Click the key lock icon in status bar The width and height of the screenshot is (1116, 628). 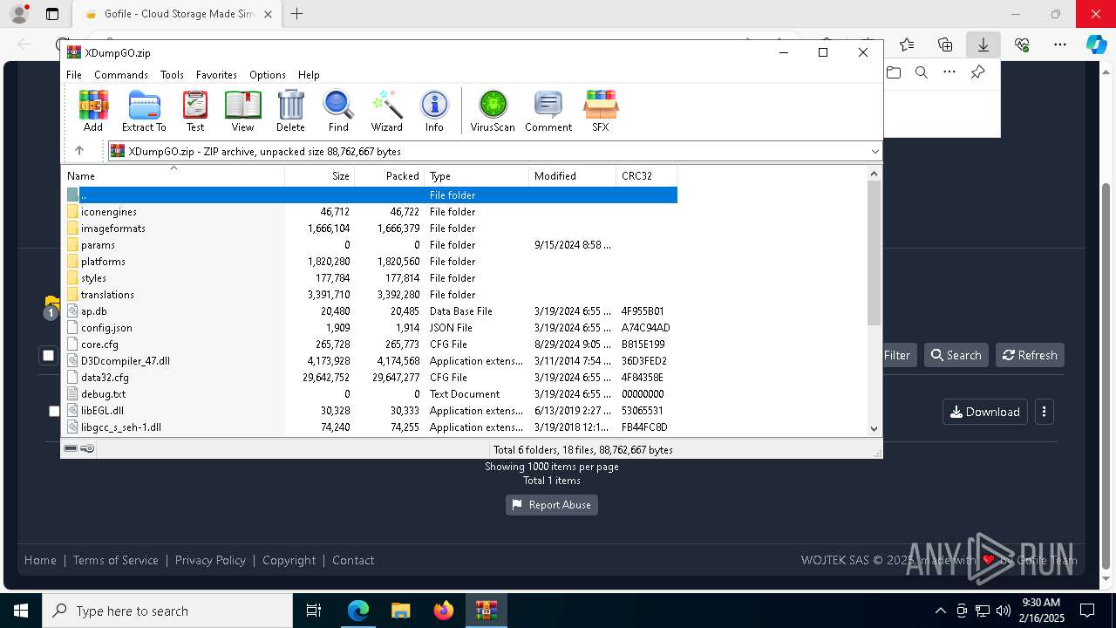tap(87, 448)
